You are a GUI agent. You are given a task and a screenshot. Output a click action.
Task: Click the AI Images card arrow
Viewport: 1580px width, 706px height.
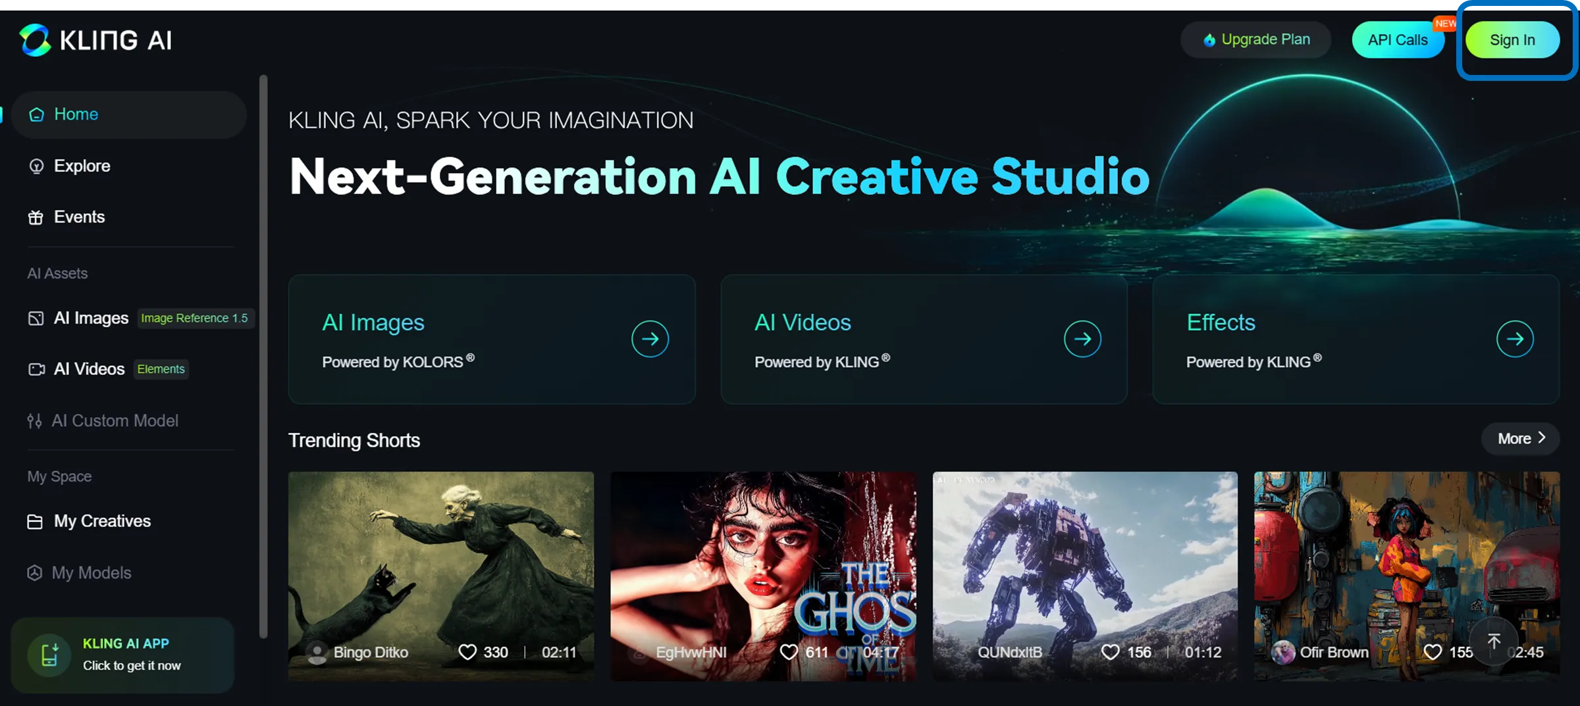coord(650,339)
